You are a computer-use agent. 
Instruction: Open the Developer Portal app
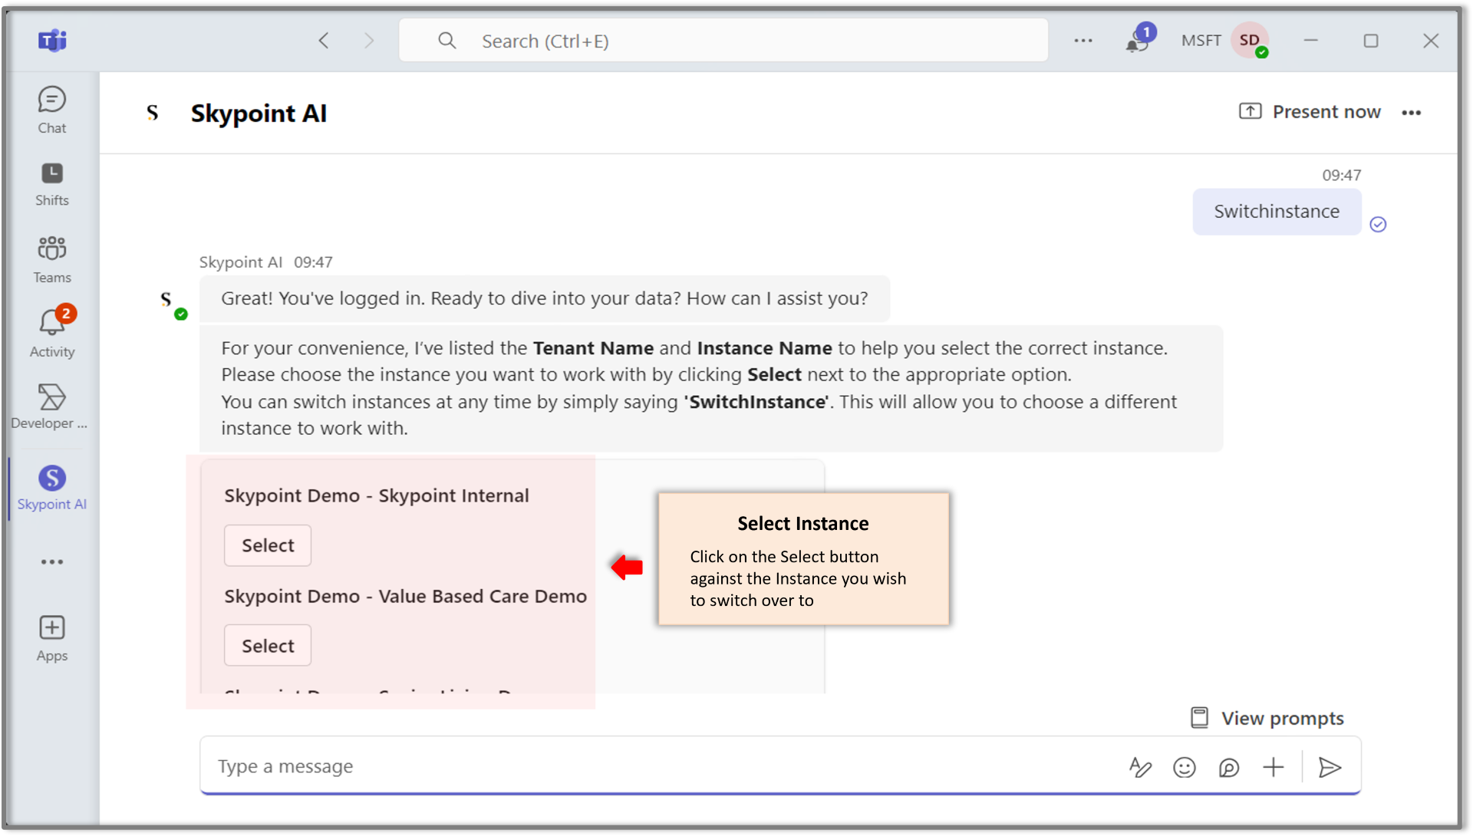50,407
